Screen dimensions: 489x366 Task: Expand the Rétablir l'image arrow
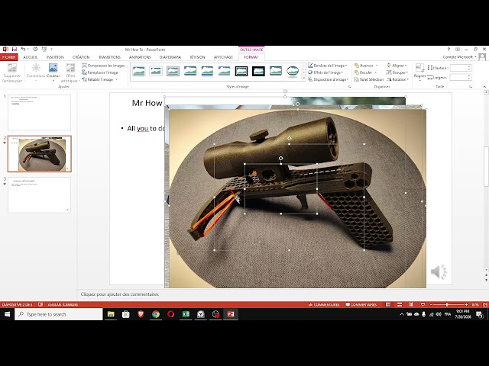(x=117, y=79)
